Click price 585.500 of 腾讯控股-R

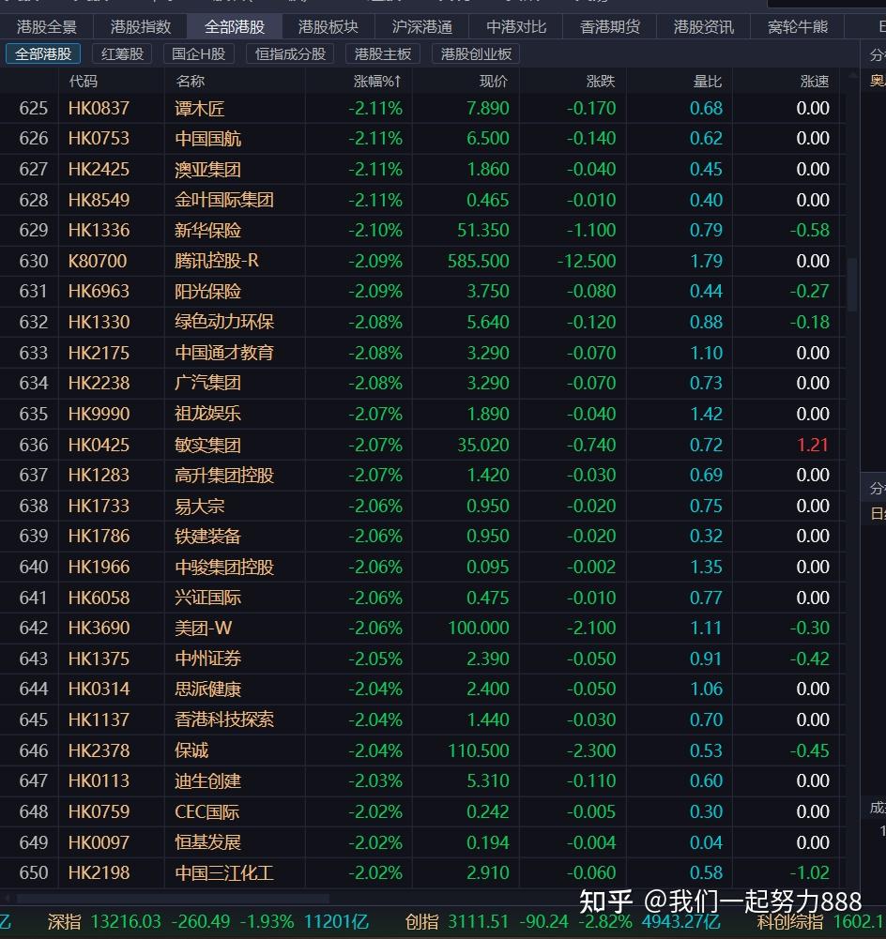479,261
